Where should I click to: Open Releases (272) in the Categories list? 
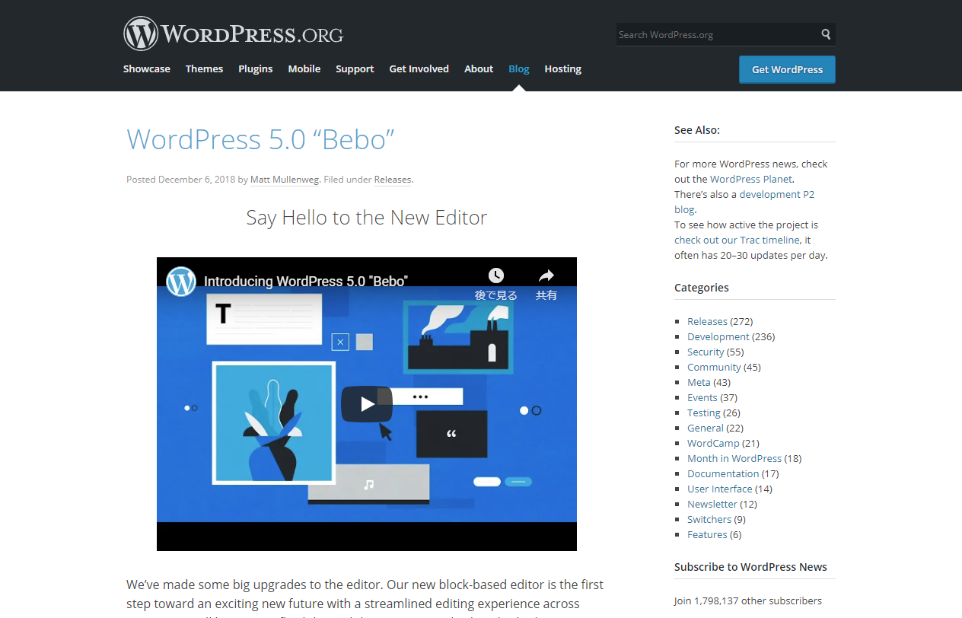[x=707, y=321]
